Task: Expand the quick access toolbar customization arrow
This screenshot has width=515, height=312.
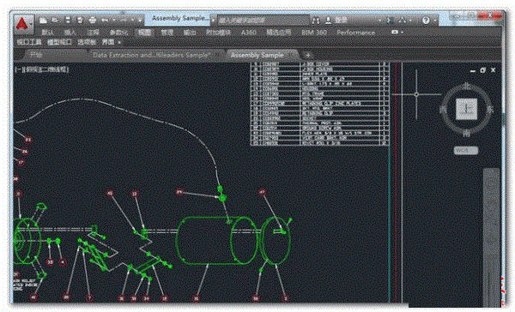Action: [140, 21]
